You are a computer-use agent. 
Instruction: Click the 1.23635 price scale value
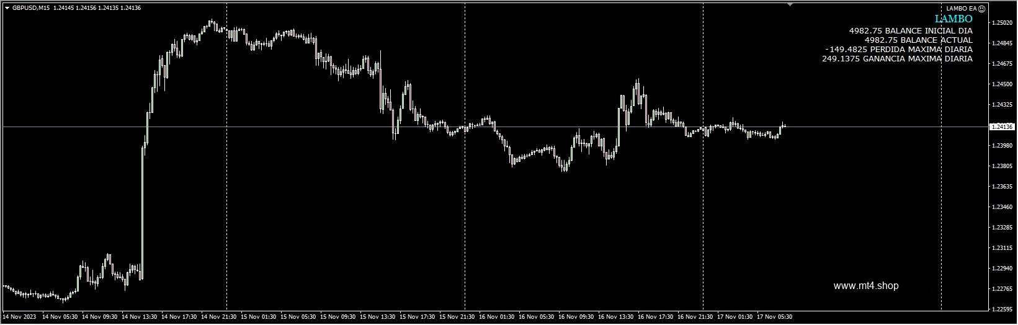pyautogui.click(x=1002, y=186)
